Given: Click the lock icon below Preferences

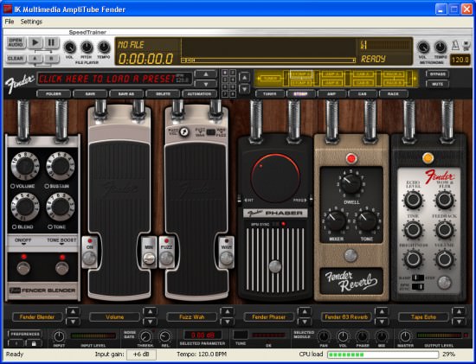Looking at the screenshot, I should tap(34, 343).
